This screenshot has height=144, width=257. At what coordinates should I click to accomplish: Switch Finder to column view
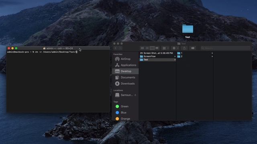point(152,48)
